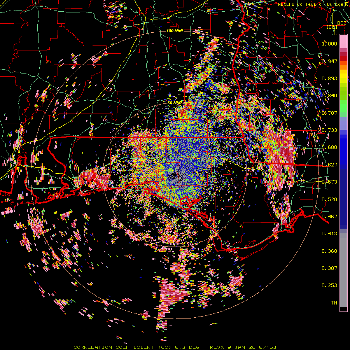Click the 0.360 value on the color scale
Screen dimensions: 350x350
click(x=329, y=251)
